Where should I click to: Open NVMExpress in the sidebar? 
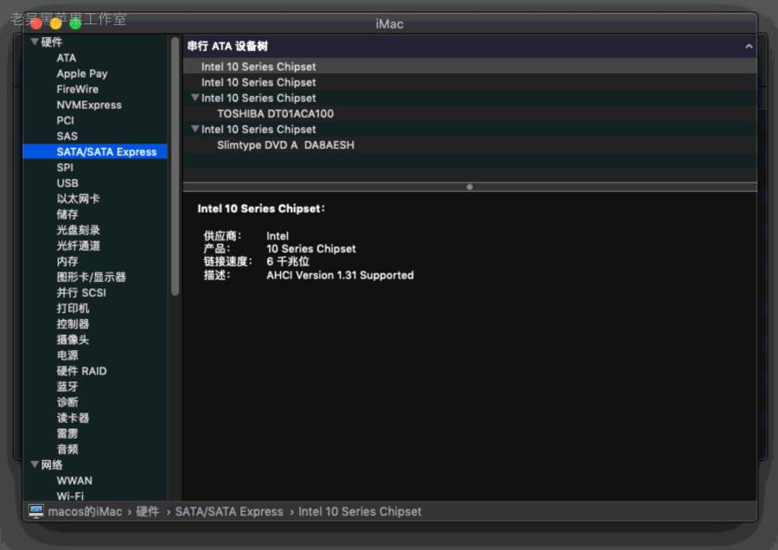tap(89, 105)
